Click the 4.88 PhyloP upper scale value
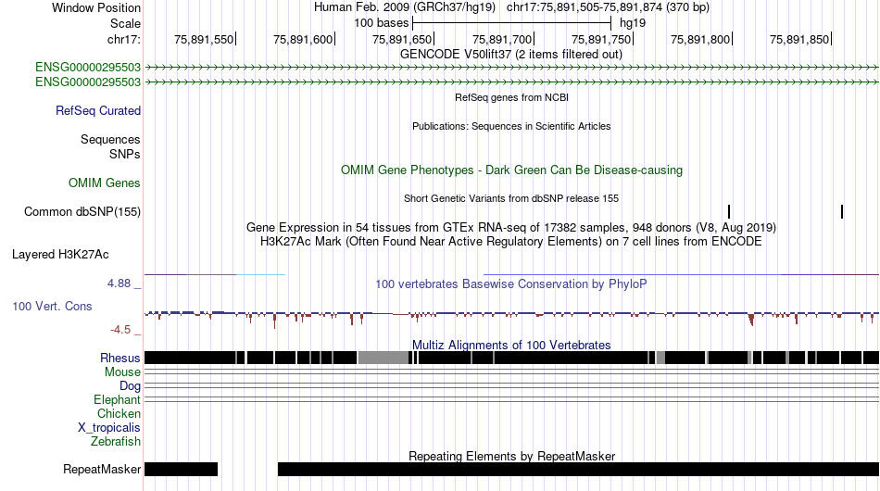 (119, 283)
